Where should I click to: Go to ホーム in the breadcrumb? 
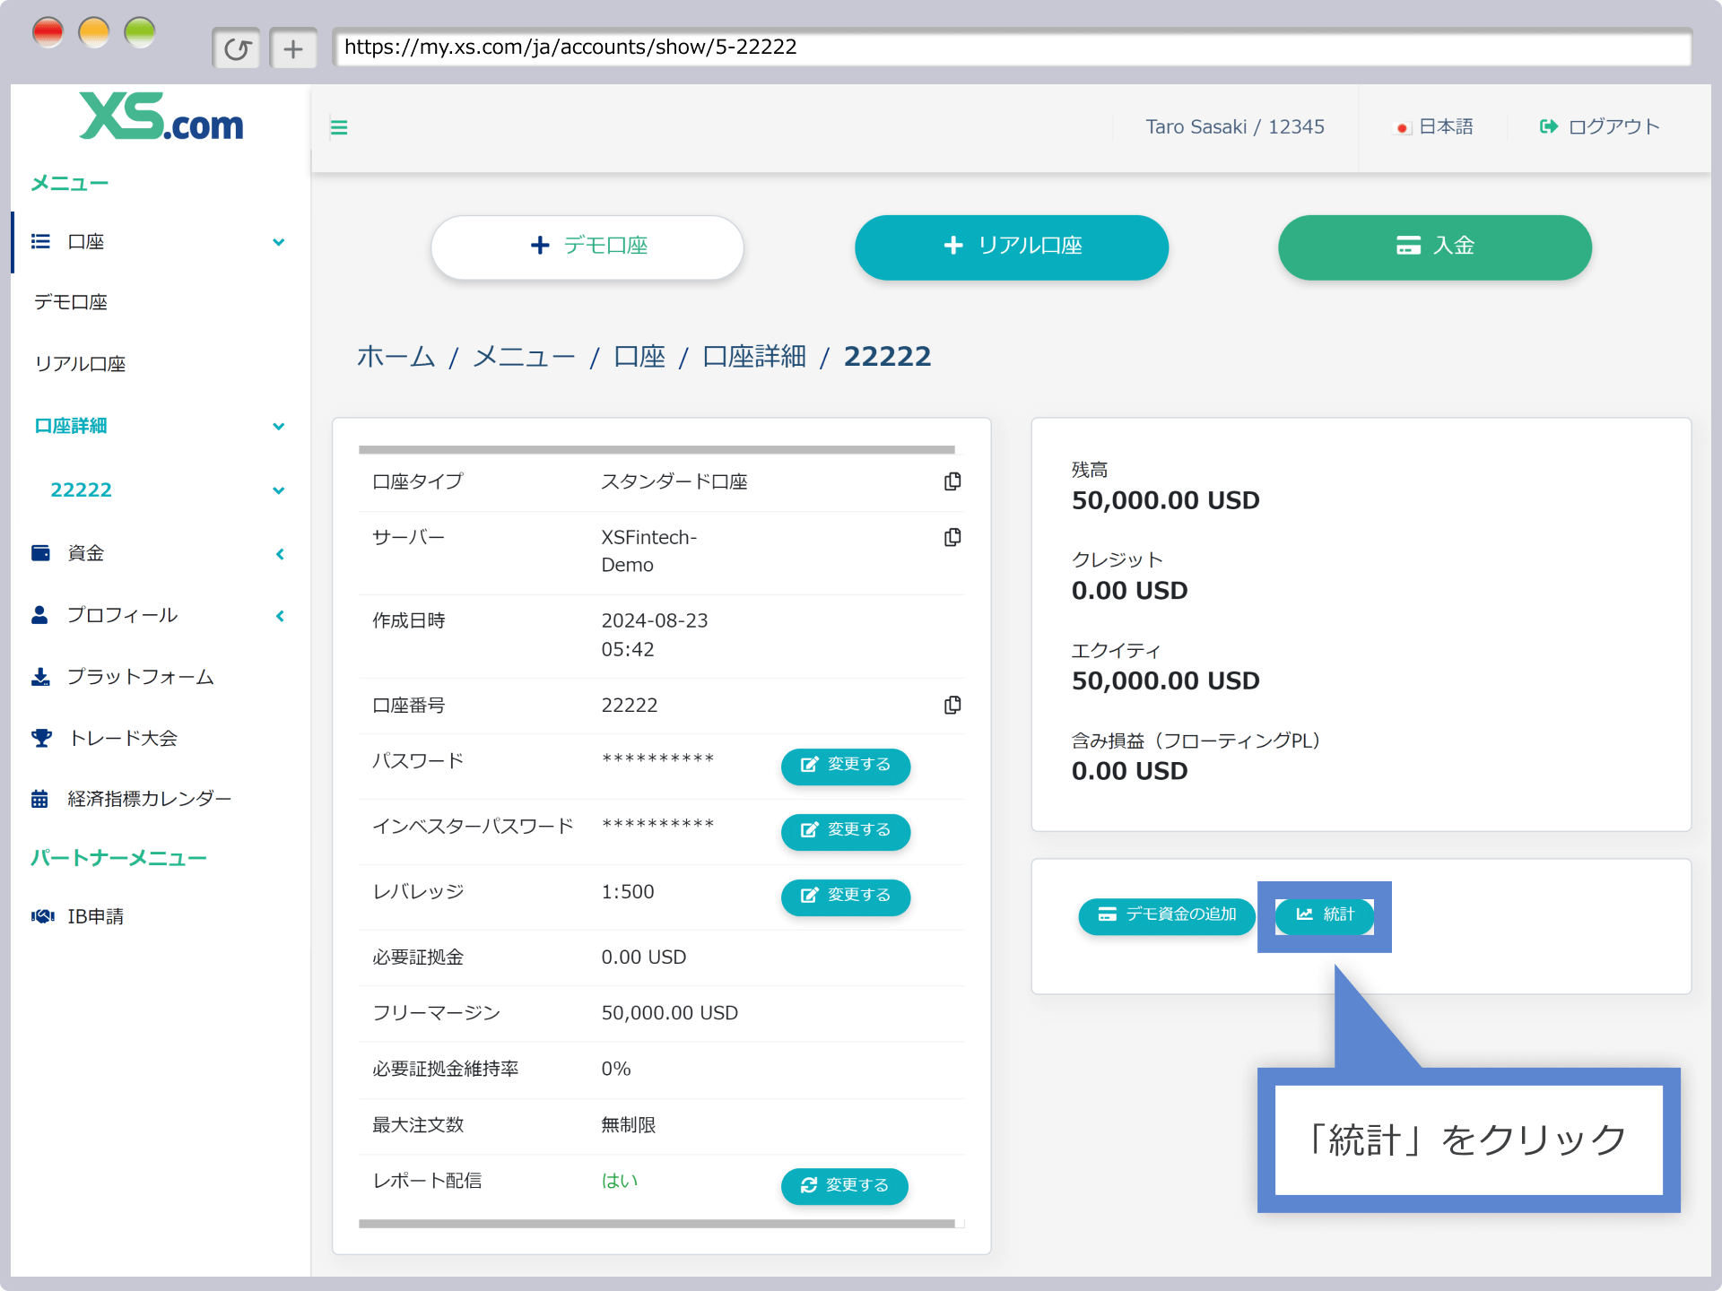coord(396,357)
